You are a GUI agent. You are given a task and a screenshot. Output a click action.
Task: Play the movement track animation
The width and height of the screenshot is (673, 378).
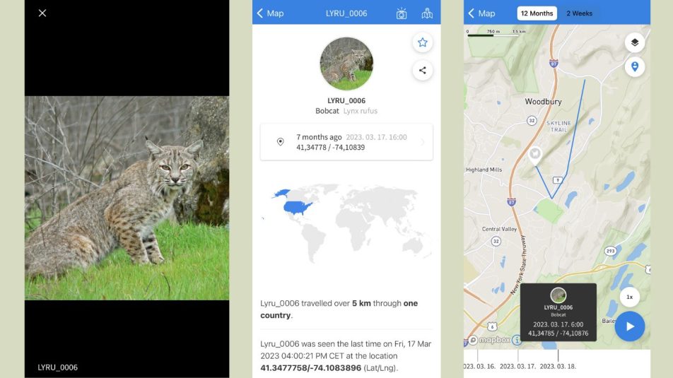[x=630, y=326]
